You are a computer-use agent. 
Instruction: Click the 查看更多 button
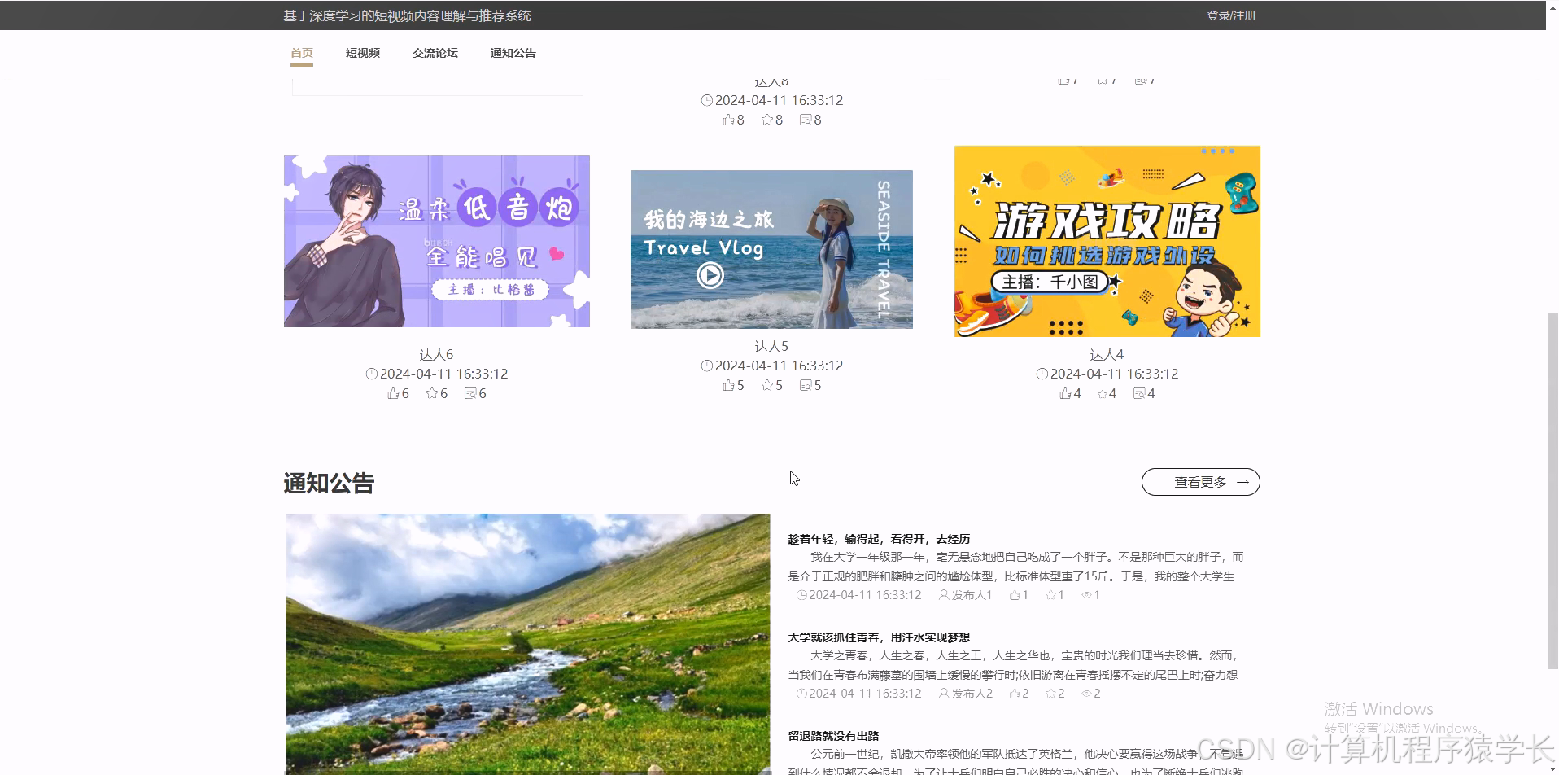tap(1199, 481)
